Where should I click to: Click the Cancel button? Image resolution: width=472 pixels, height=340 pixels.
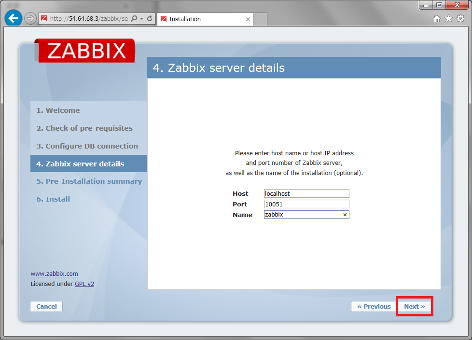[46, 306]
